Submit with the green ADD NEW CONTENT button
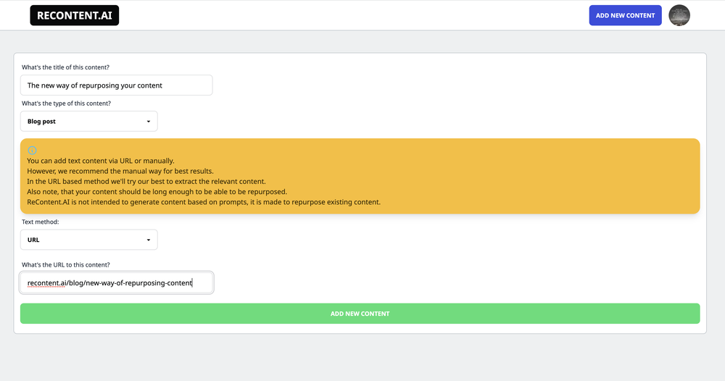 [360, 314]
